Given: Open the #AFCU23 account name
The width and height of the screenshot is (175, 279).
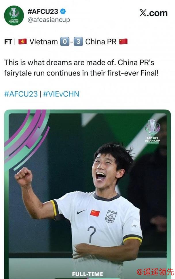Looking at the screenshot, I should [x=43, y=11].
